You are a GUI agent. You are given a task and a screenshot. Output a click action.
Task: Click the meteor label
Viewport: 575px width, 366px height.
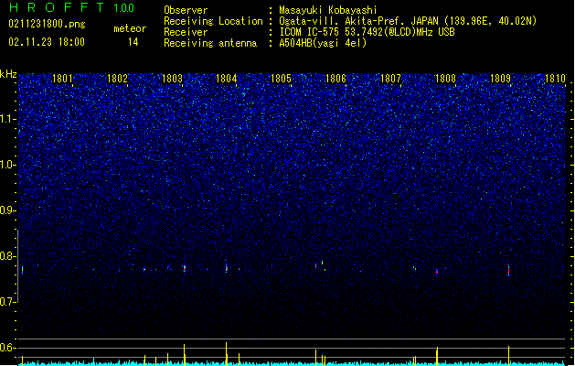pyautogui.click(x=130, y=28)
